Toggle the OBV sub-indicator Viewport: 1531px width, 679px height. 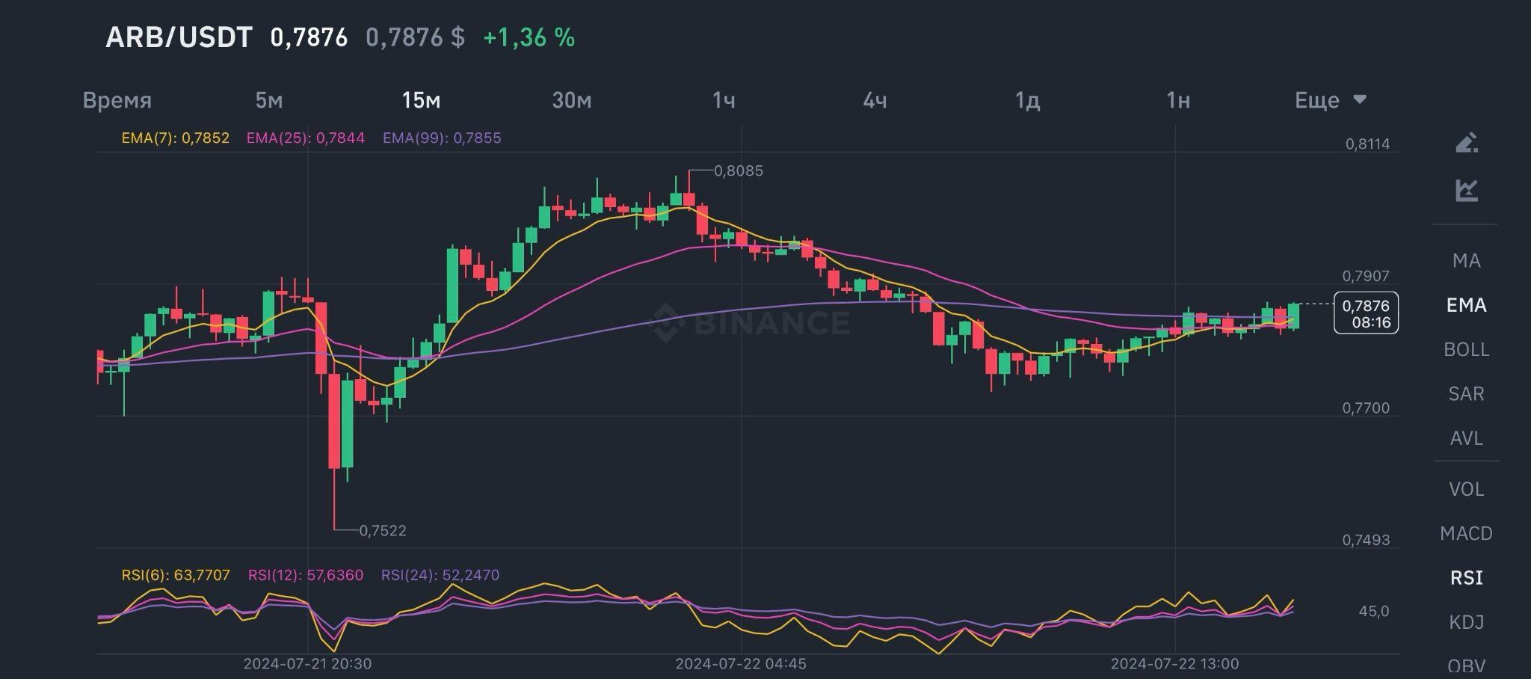1467,666
